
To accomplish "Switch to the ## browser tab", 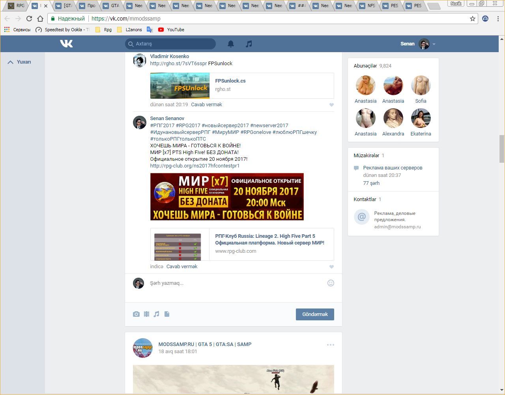I will point(297,6).
